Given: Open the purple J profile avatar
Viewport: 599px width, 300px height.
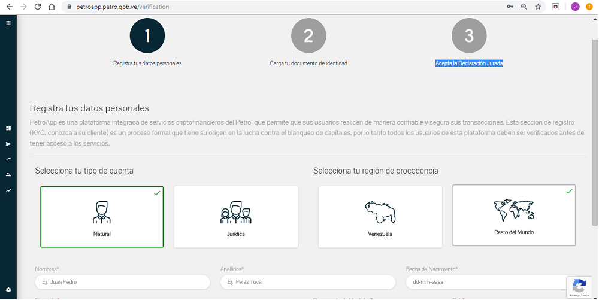Looking at the screenshot, I should point(575,7).
